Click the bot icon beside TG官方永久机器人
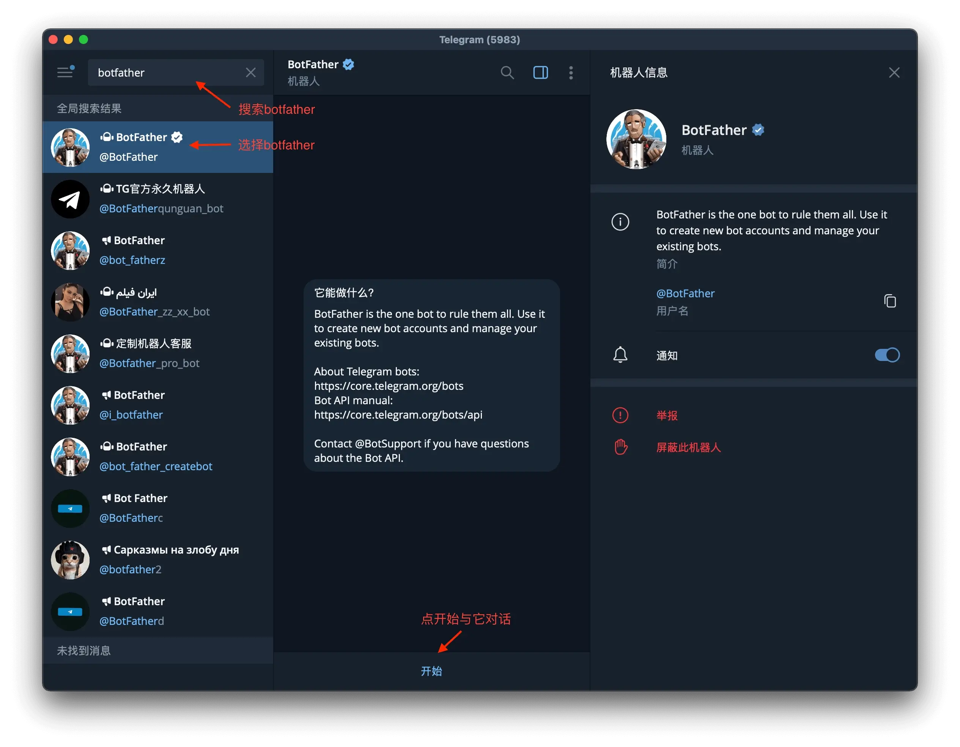 click(x=106, y=188)
